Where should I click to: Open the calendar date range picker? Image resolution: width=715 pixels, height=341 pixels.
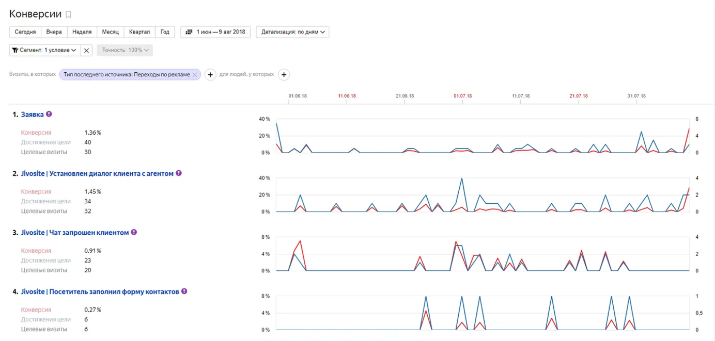coord(215,32)
